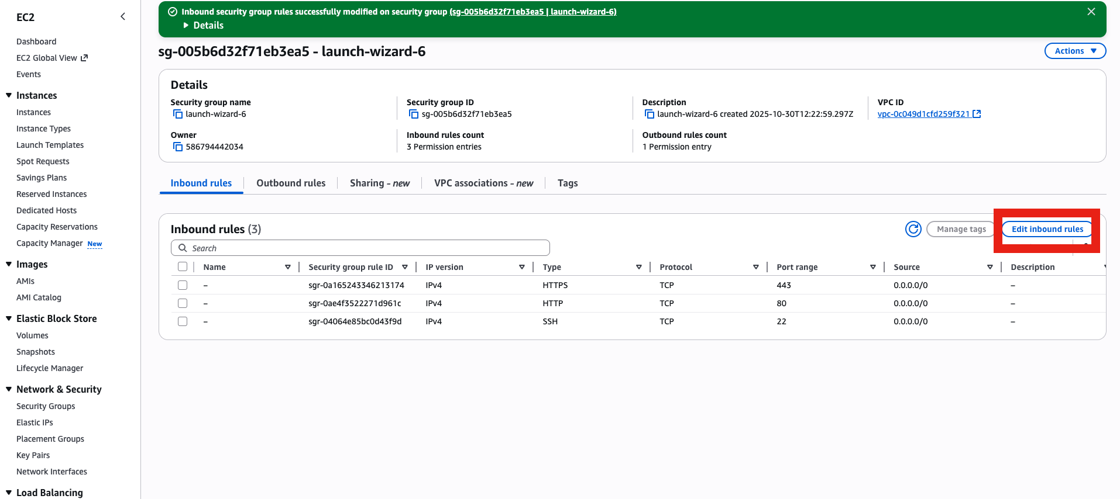Collapse the Images section in sidebar
The image size is (1120, 499).
click(x=9, y=264)
